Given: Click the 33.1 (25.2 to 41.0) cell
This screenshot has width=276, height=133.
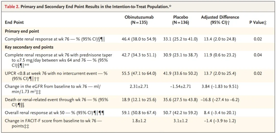Looking at the screenshot, I should [x=180, y=39].
